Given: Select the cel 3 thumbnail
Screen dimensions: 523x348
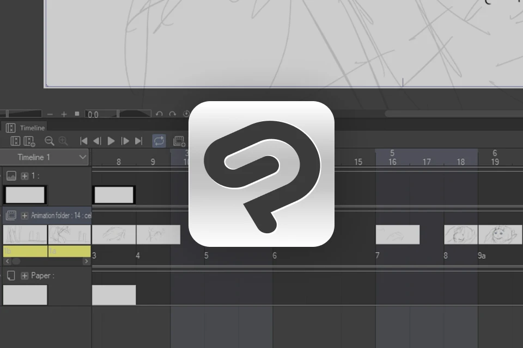Looking at the screenshot, I should pos(114,234).
